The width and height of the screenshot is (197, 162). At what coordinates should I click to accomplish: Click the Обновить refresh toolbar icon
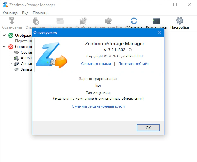point(134,21)
